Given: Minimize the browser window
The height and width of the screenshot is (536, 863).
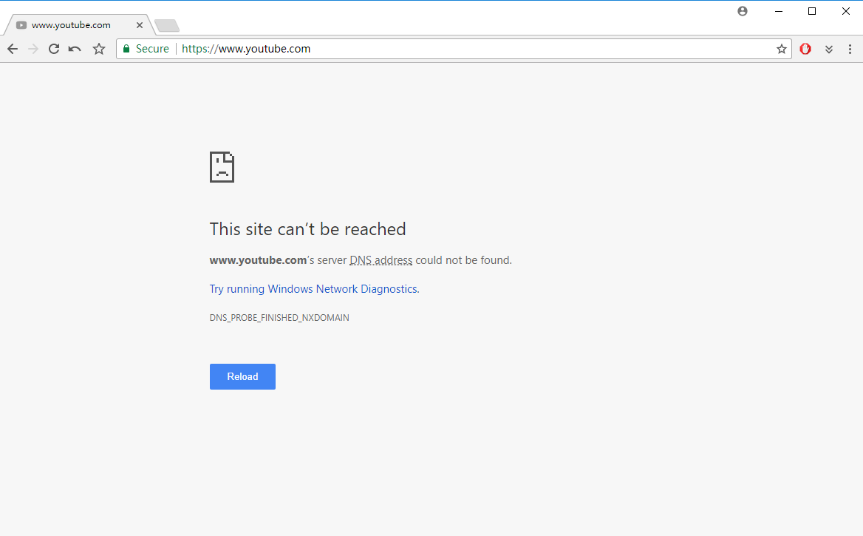Looking at the screenshot, I should click(778, 11).
